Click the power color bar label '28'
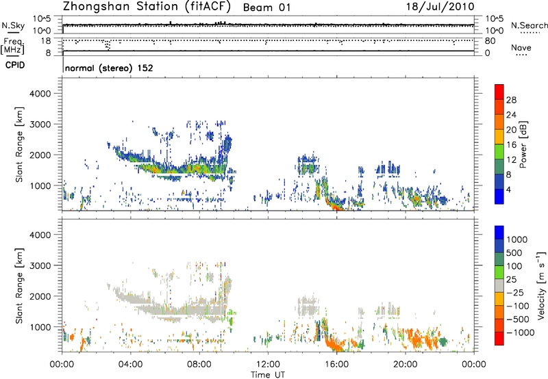This screenshot has height=379, width=548. [511, 100]
